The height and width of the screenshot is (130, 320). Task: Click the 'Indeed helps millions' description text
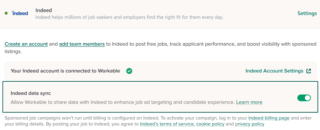pos(129,18)
